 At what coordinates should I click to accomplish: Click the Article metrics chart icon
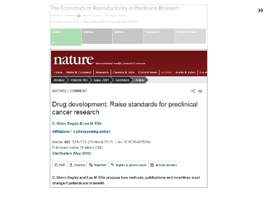pyautogui.click(x=152, y=165)
